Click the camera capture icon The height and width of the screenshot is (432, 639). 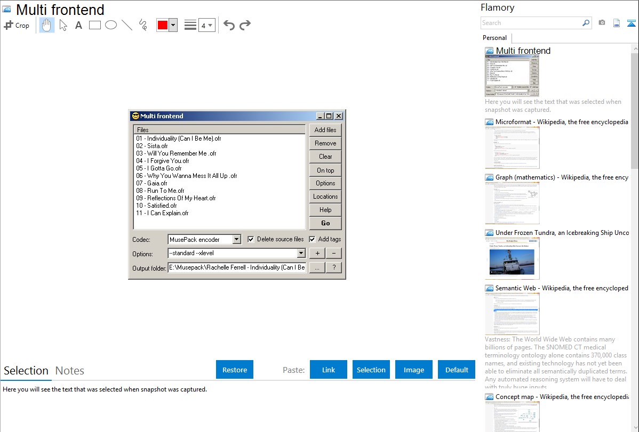(602, 23)
